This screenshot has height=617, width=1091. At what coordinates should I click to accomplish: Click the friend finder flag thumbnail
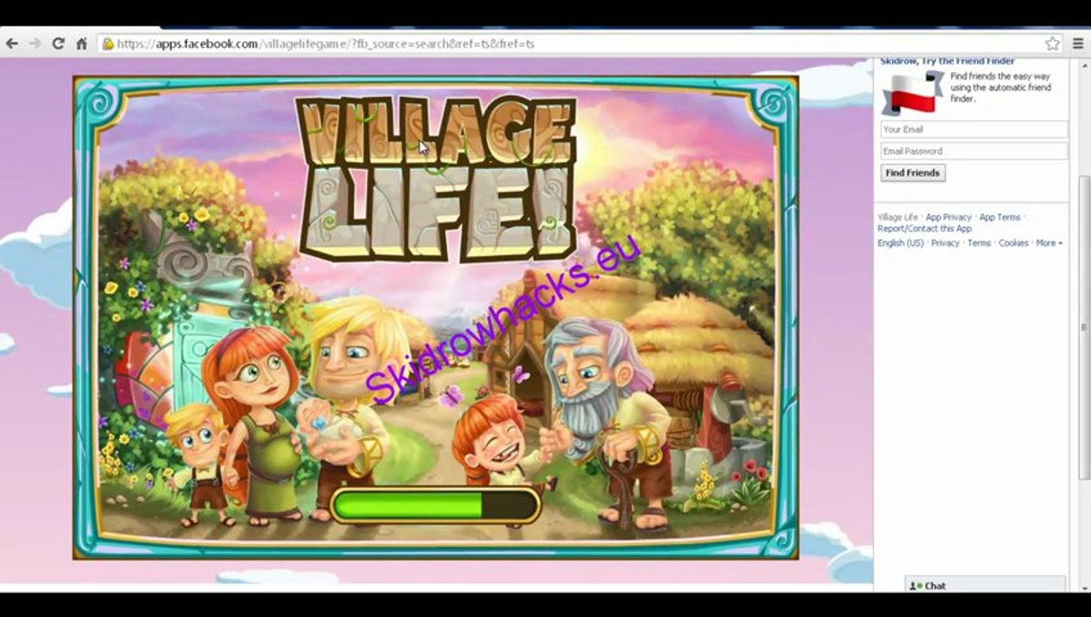click(913, 93)
